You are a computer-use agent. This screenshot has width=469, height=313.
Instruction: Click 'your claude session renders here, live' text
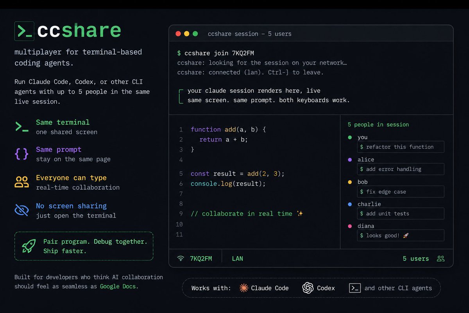pos(254,91)
